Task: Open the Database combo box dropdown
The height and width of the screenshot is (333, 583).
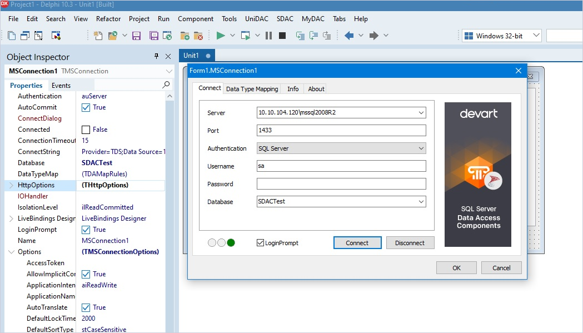Action: coord(421,202)
